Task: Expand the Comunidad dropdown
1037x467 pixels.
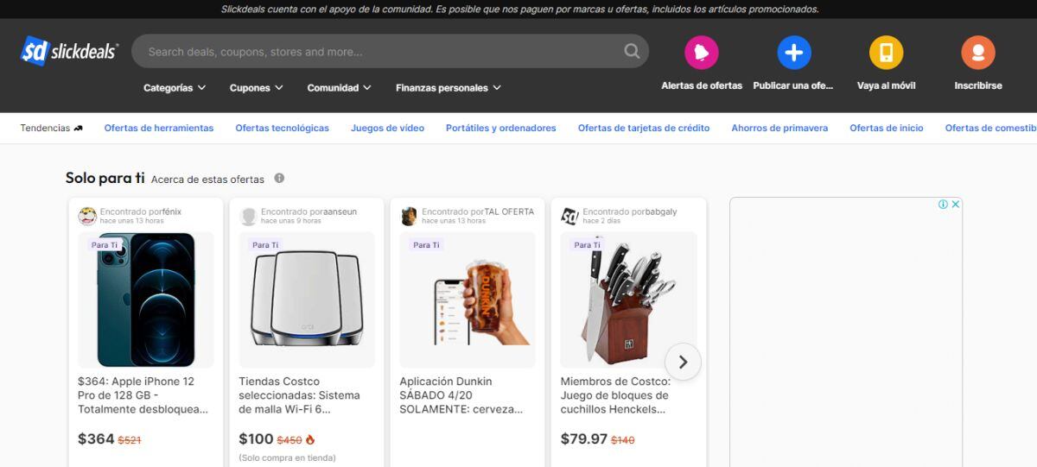Action: click(339, 87)
